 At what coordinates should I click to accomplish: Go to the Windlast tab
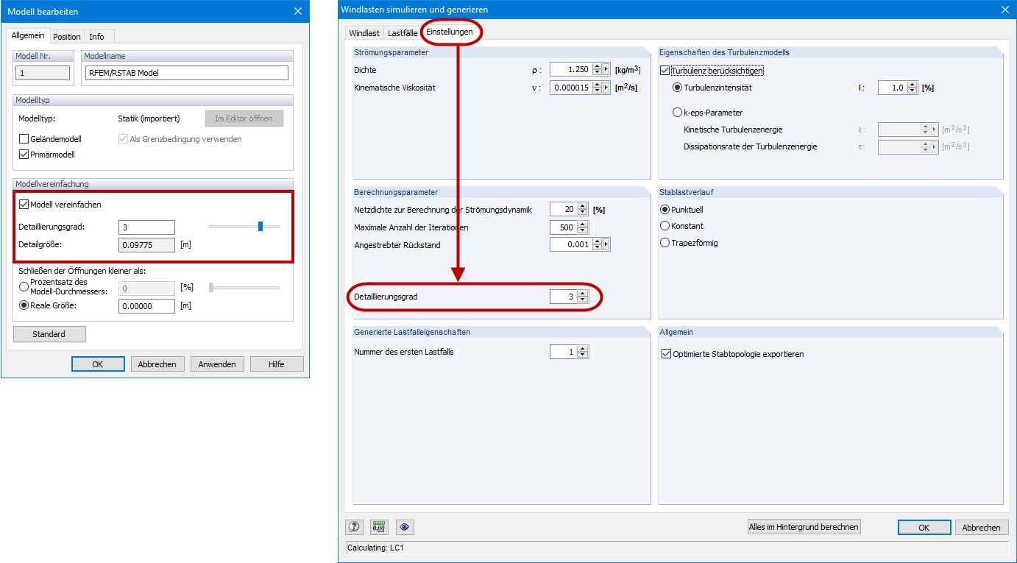[364, 32]
